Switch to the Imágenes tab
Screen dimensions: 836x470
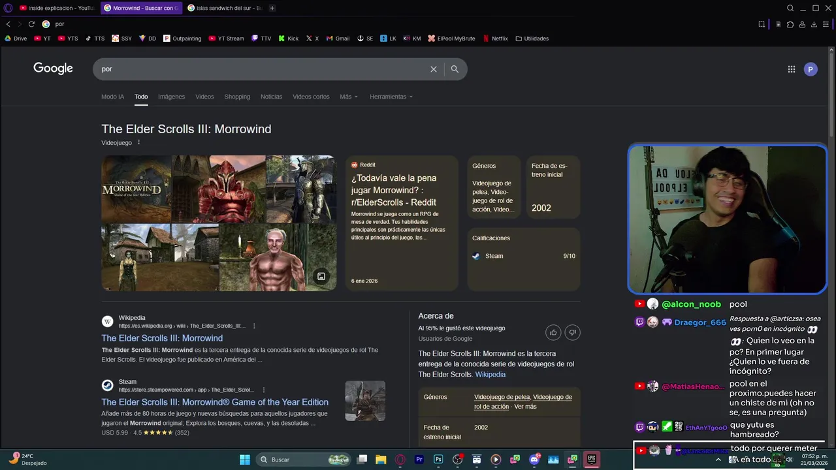pos(171,97)
